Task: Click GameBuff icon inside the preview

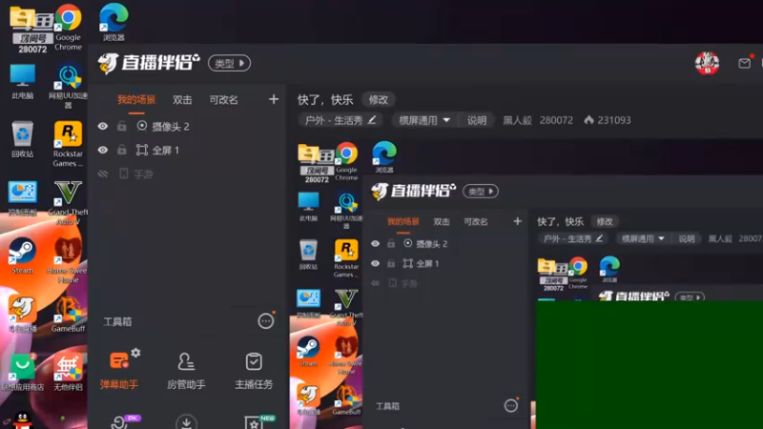Action: (346, 400)
